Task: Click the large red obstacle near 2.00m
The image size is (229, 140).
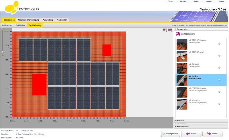Action: [x=39, y=85]
